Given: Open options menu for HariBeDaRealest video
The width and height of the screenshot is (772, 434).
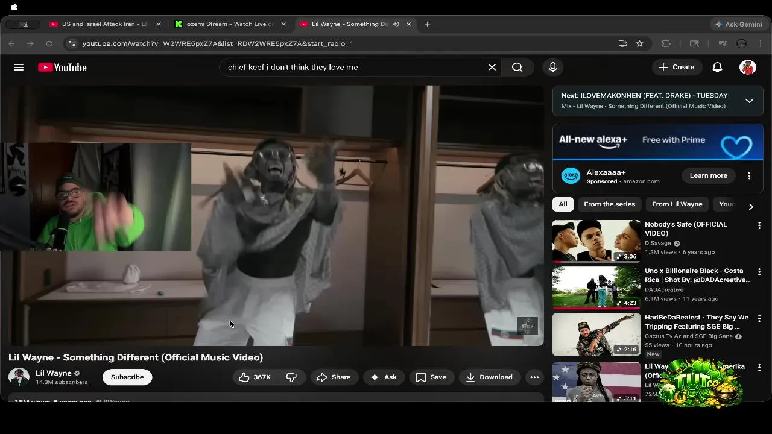Looking at the screenshot, I should [x=759, y=318].
